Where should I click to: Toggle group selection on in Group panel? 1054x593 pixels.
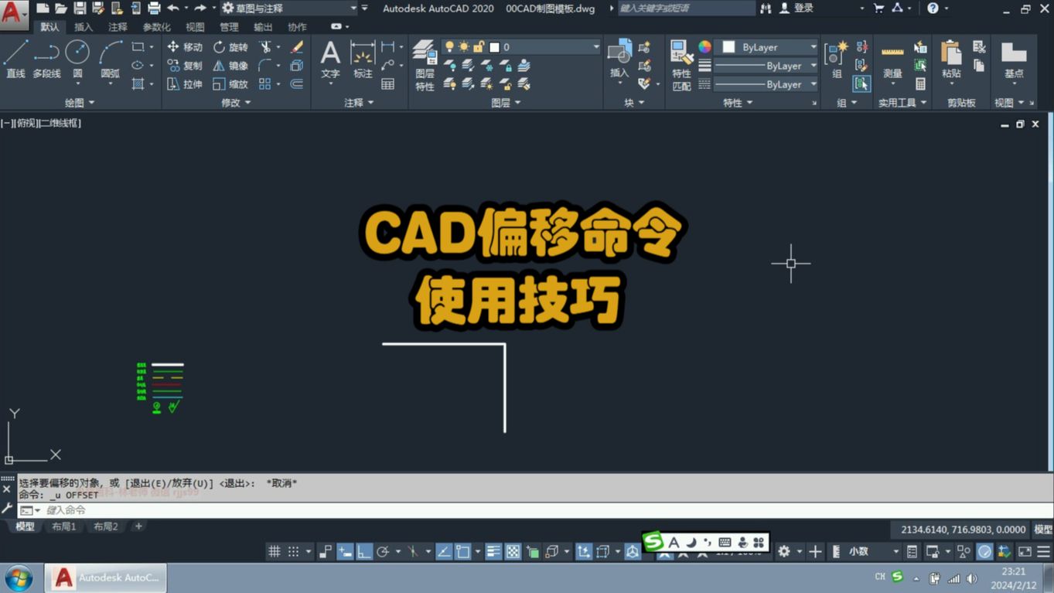861,83
